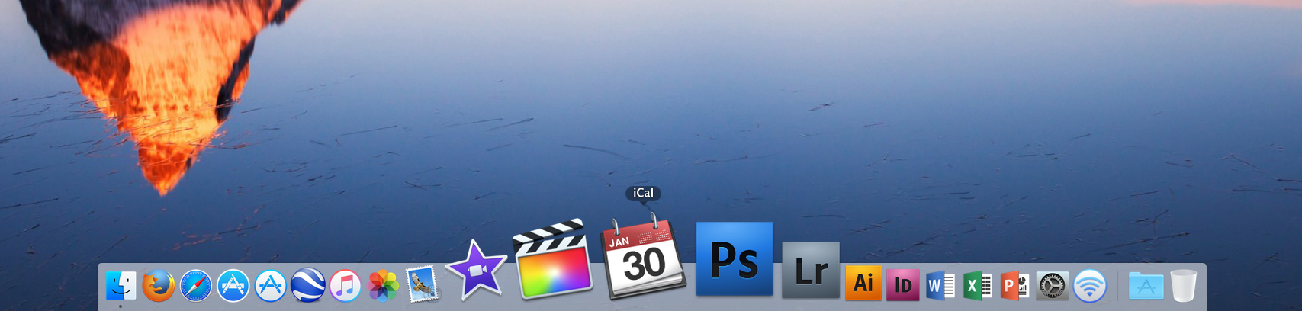This screenshot has width=1302, height=311.
Task: Open the Applications folder stack
Action: pyautogui.click(x=1146, y=286)
